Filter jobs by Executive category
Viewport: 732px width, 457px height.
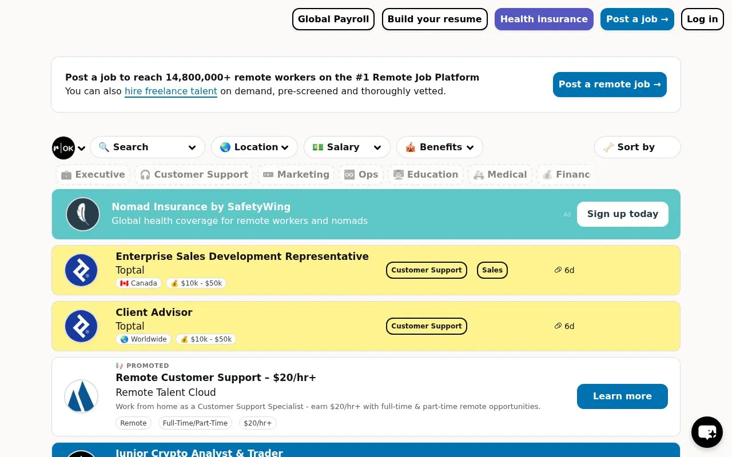tap(93, 175)
